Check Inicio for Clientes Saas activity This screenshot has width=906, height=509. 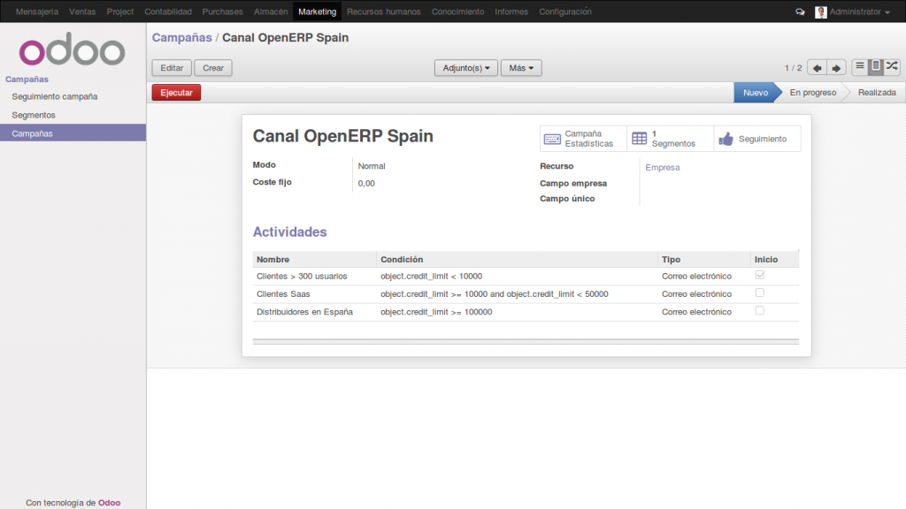point(759,293)
